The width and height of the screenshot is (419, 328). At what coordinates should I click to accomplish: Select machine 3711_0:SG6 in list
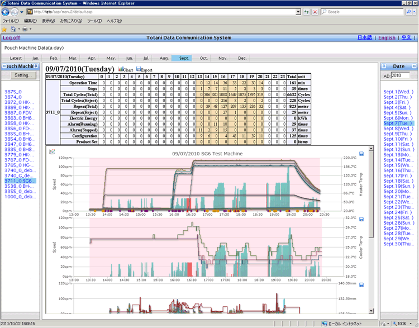(x=20, y=181)
